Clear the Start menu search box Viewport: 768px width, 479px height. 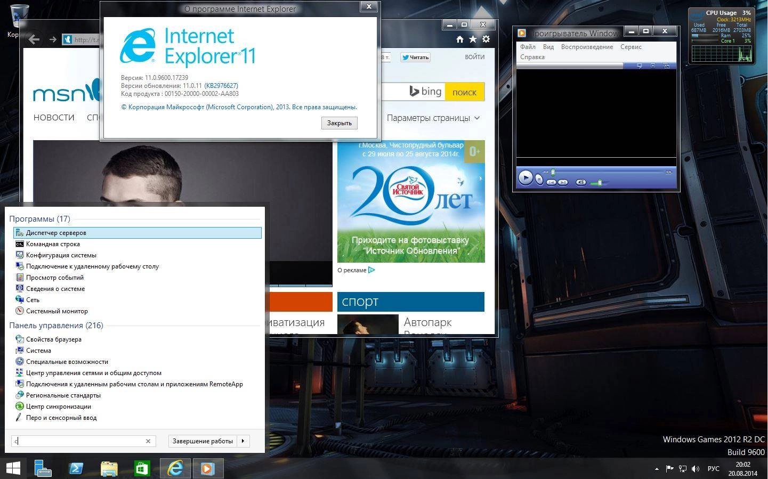[148, 441]
